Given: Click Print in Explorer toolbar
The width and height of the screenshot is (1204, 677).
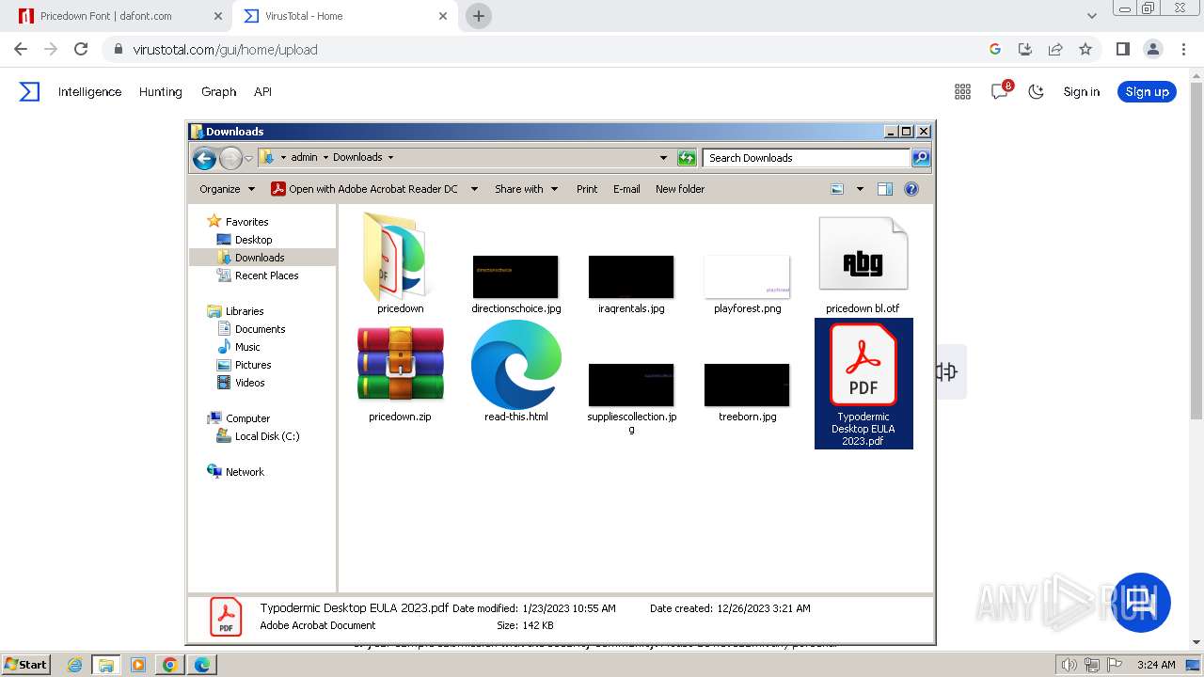Looking at the screenshot, I should 587,189.
